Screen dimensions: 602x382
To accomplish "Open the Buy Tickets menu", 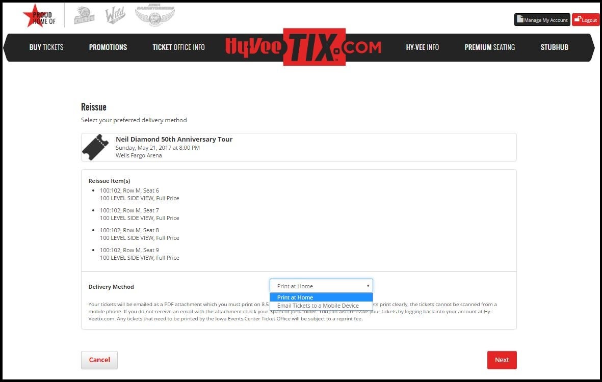I will pyautogui.click(x=46, y=47).
